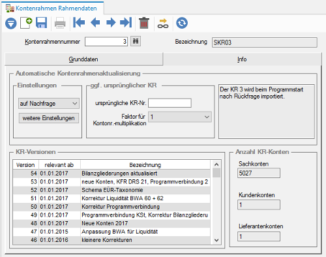Jump to first record arrow
The width and height of the screenshot is (326, 257).
pos(79,23)
